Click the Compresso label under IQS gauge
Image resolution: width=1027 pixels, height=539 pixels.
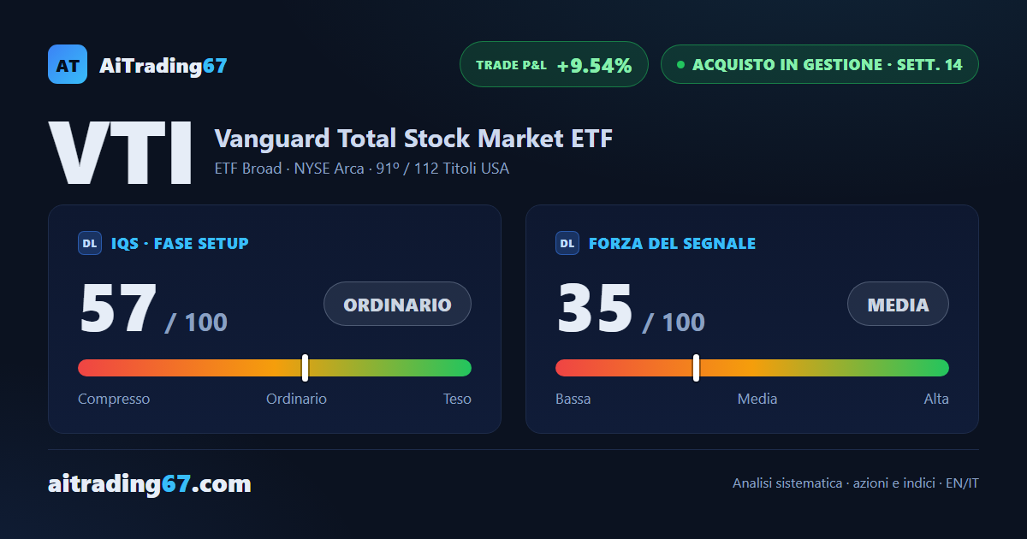tap(114, 399)
